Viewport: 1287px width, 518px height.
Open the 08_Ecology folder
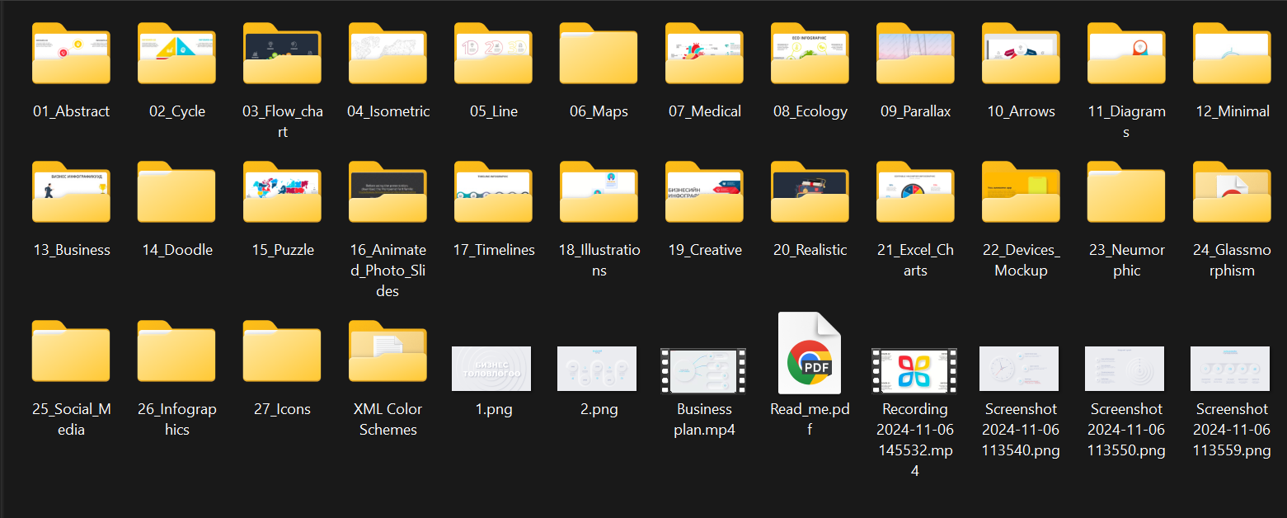click(x=810, y=54)
